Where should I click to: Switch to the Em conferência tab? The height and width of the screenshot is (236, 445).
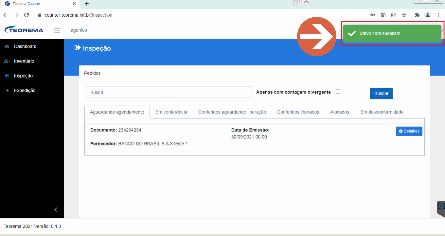point(171,112)
